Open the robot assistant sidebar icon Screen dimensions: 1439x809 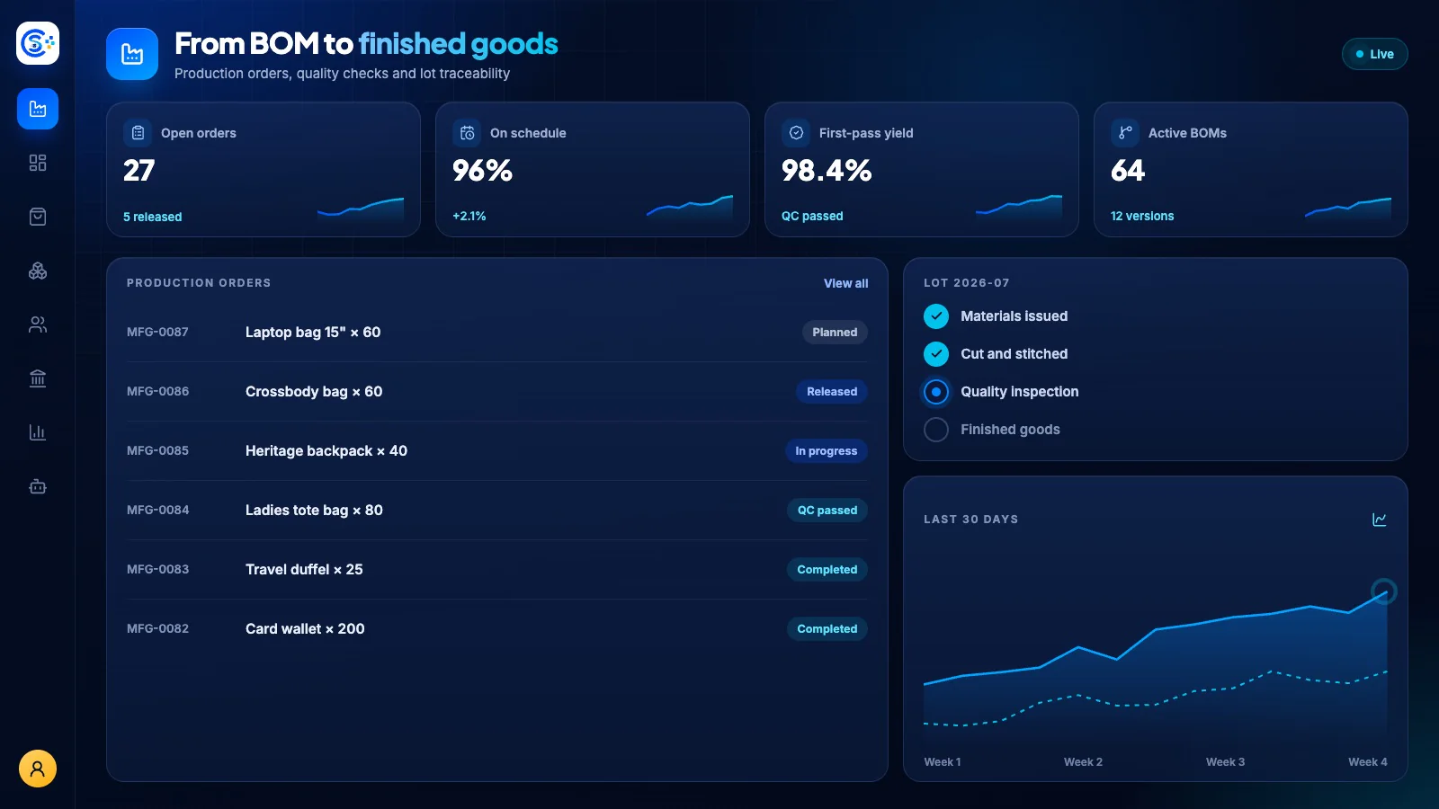click(38, 486)
